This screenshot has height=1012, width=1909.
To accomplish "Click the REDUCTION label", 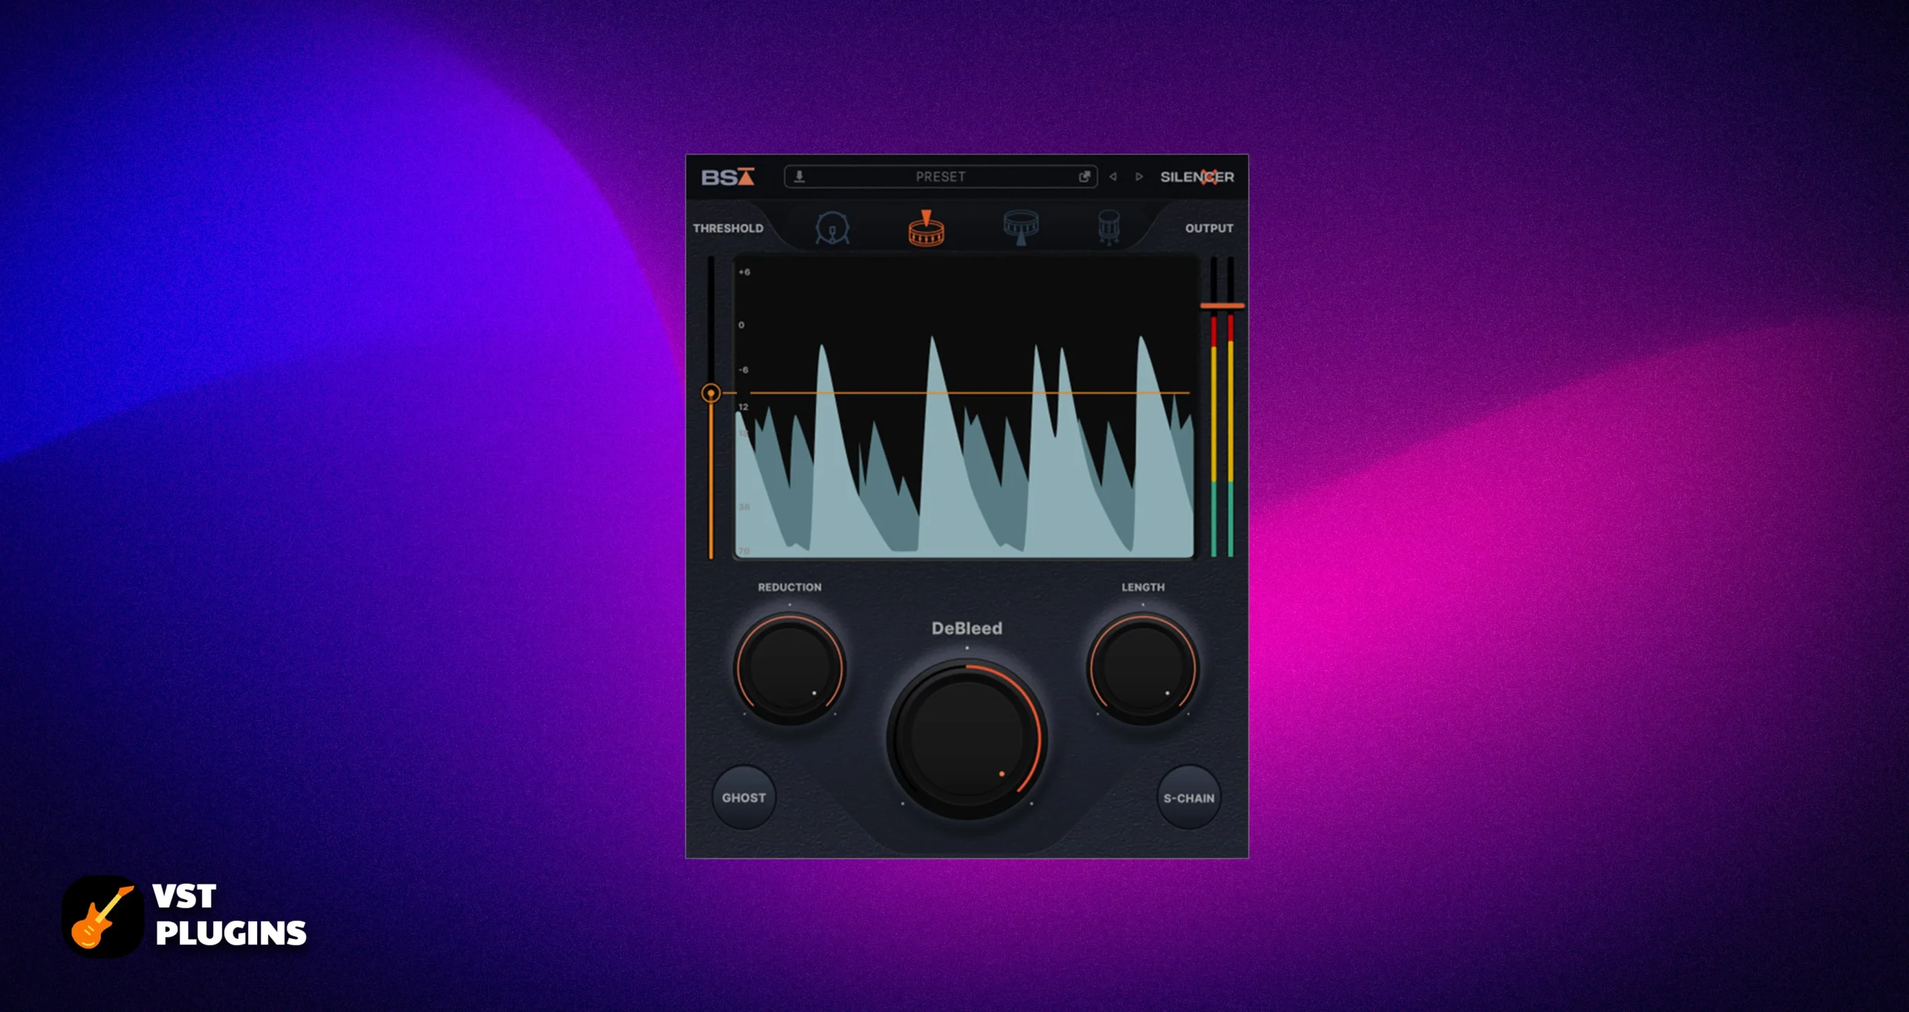I will coord(790,587).
